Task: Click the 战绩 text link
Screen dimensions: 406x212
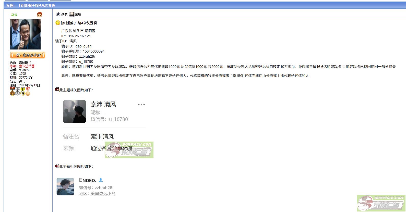Action: (x=64, y=14)
